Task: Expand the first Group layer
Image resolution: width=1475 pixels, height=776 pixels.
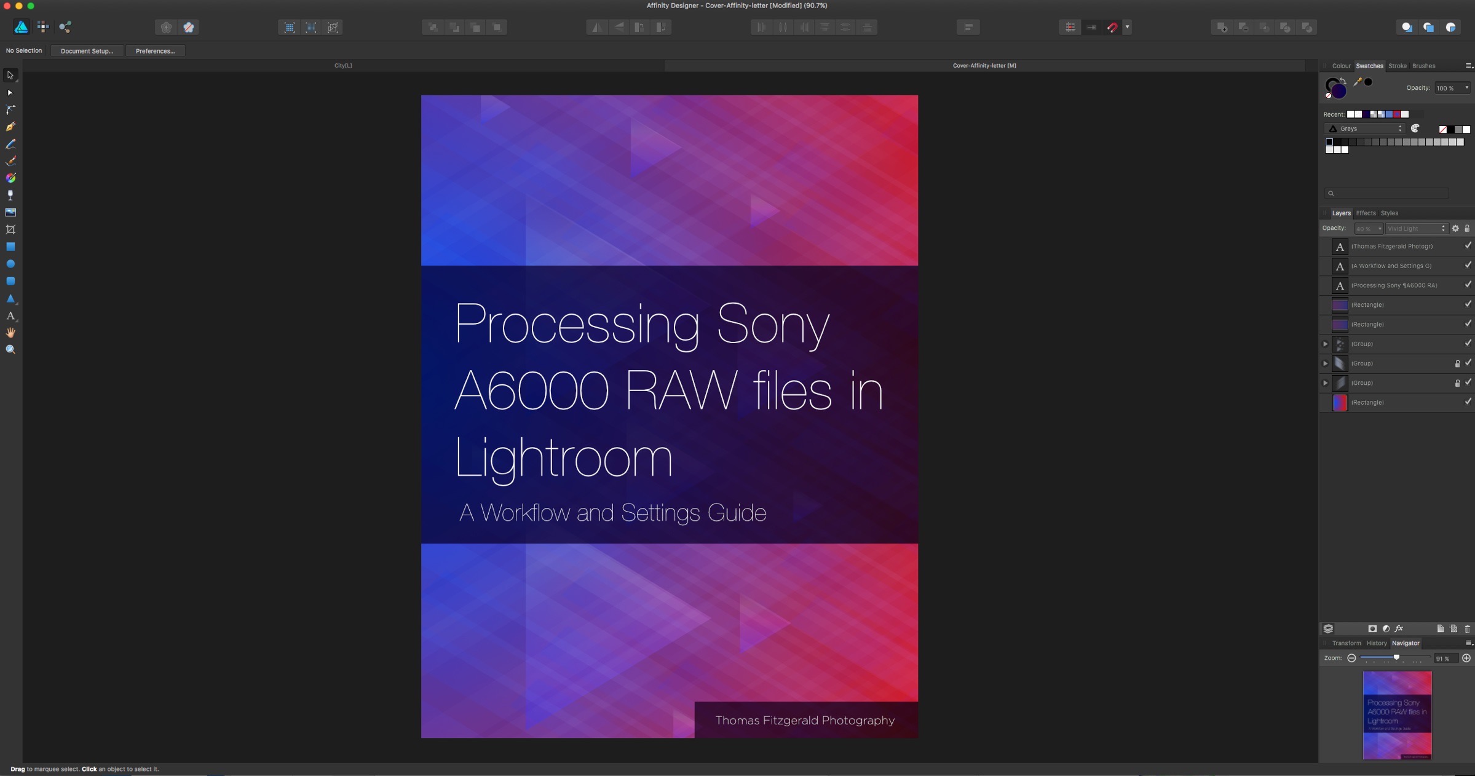Action: click(x=1326, y=344)
